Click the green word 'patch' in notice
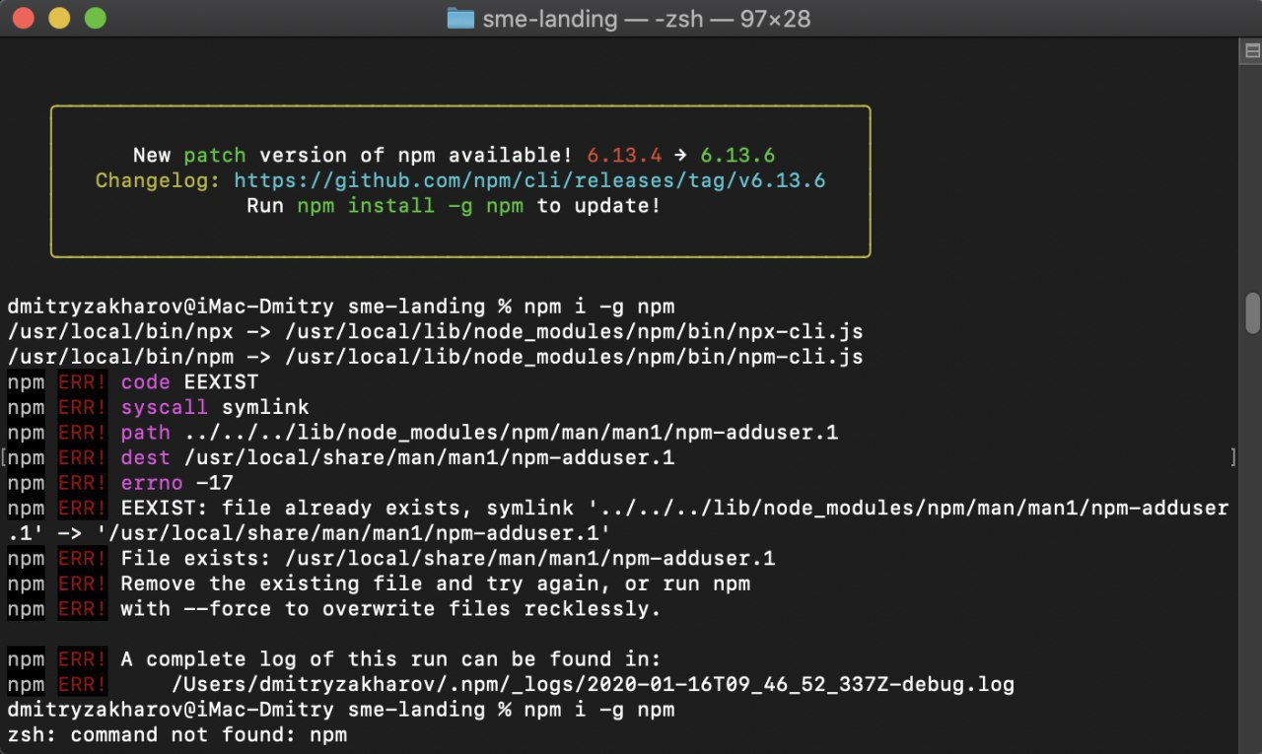Image resolution: width=1262 pixels, height=754 pixels. click(215, 156)
